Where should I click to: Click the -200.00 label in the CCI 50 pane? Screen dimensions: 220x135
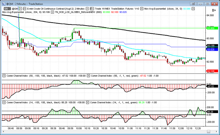point(210,92)
